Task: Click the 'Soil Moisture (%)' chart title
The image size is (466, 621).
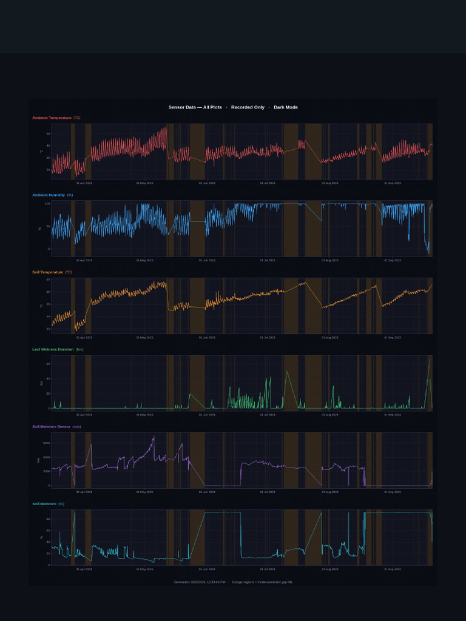Action: 49,504
